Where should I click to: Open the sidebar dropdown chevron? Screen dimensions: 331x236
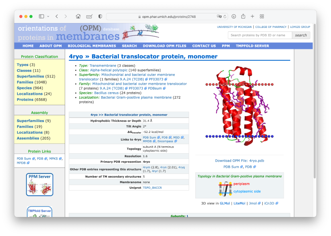point(48,17)
